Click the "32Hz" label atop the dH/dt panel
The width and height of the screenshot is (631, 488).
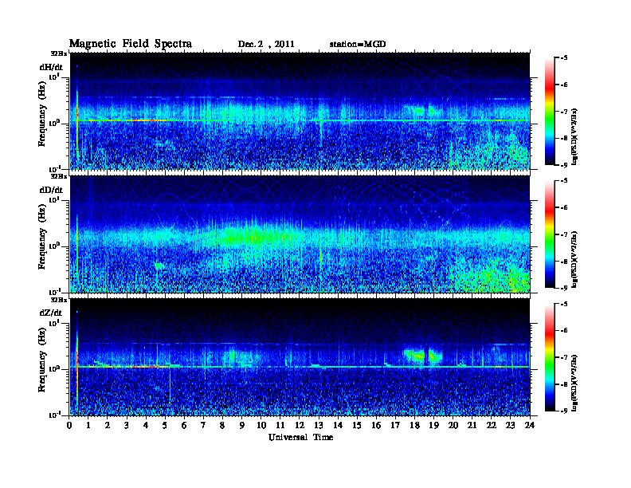(x=59, y=53)
